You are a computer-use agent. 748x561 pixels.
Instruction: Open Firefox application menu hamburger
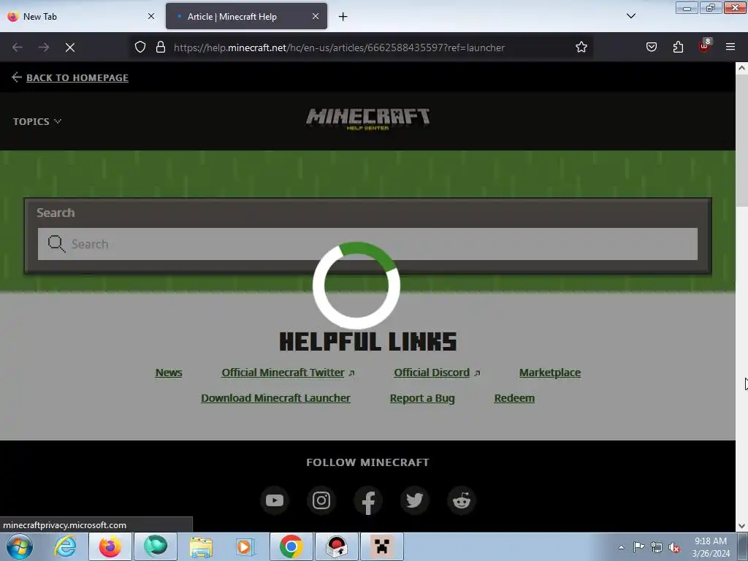coord(730,47)
